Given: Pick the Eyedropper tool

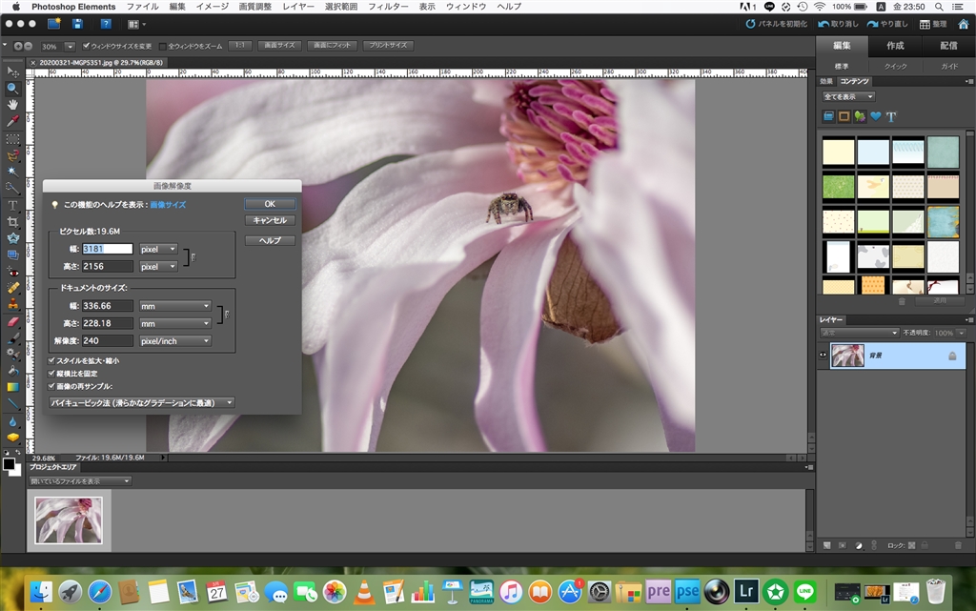Looking at the screenshot, I should point(13,121).
